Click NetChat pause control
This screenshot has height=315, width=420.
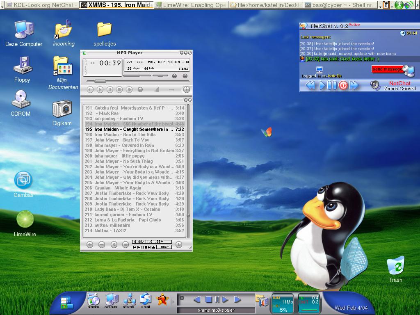coord(332,85)
